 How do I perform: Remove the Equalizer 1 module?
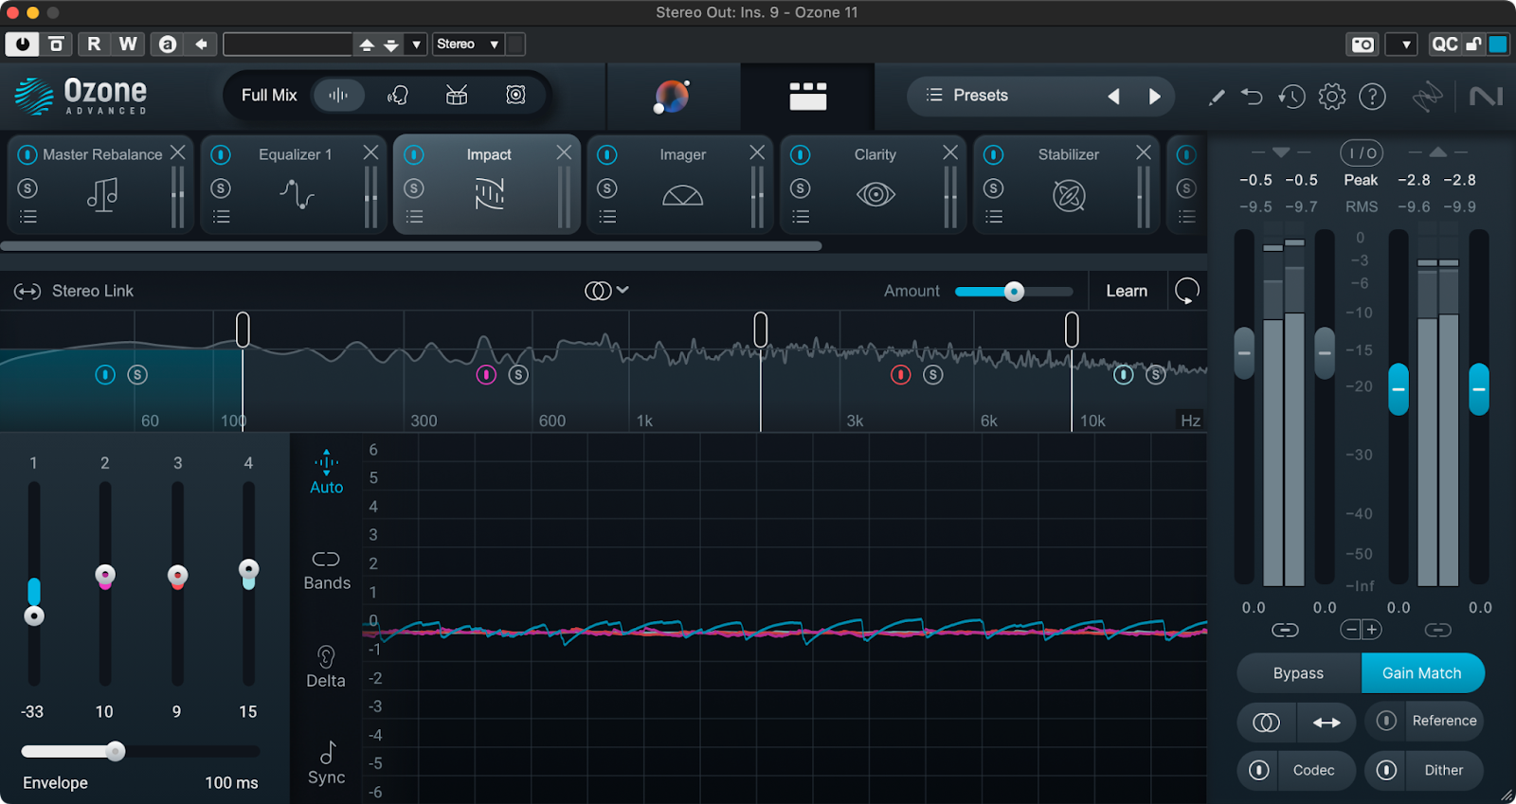click(370, 152)
